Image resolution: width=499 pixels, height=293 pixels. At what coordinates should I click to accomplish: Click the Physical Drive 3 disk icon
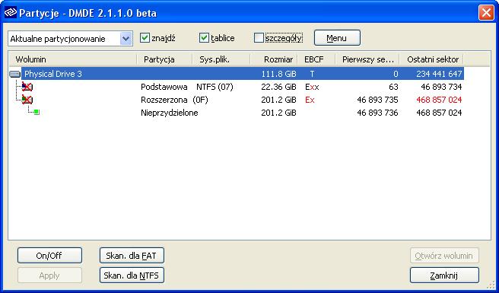pyautogui.click(x=15, y=74)
